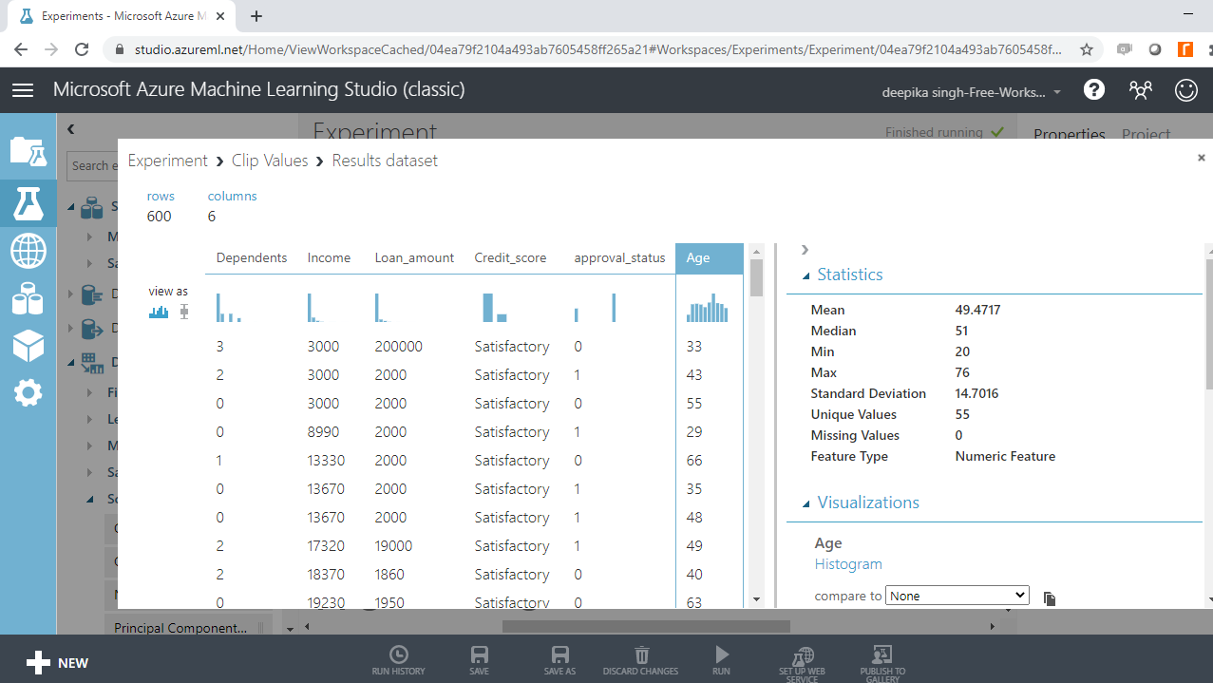1213x683 pixels.
Task: Select the Credit_score column header
Action: pyautogui.click(x=510, y=257)
